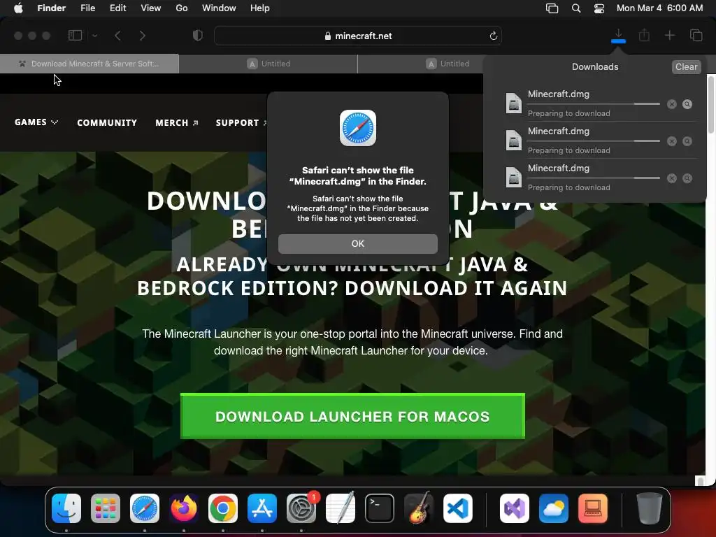Open the sidebar options dropdown chevron
The width and height of the screenshot is (716, 537).
point(94,36)
